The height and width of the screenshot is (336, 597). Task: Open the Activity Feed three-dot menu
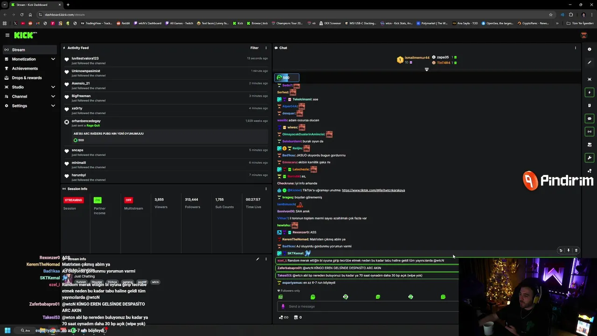coord(266,48)
